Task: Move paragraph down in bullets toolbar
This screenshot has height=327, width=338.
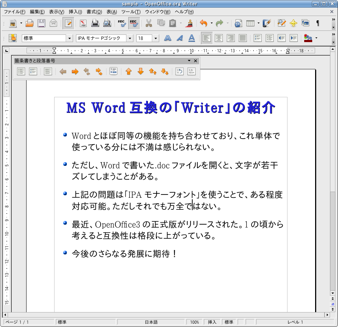Action: click(x=141, y=71)
